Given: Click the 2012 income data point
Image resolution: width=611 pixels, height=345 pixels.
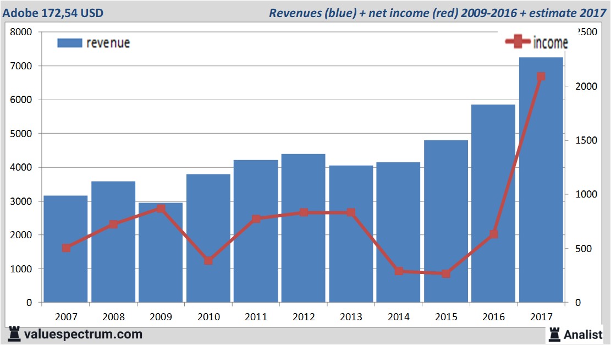Looking at the screenshot, I should pyautogui.click(x=304, y=212).
